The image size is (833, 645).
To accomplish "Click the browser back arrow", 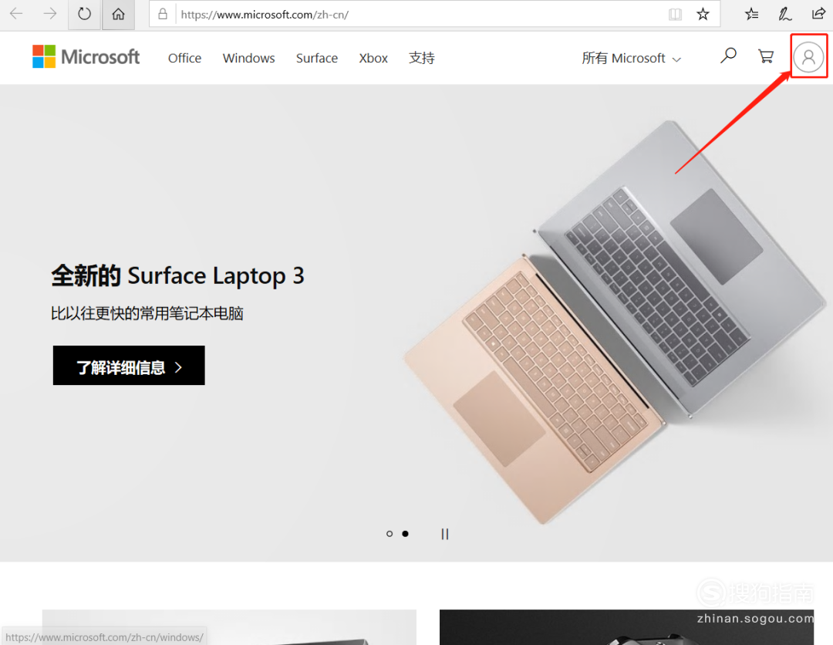I will click(x=16, y=14).
